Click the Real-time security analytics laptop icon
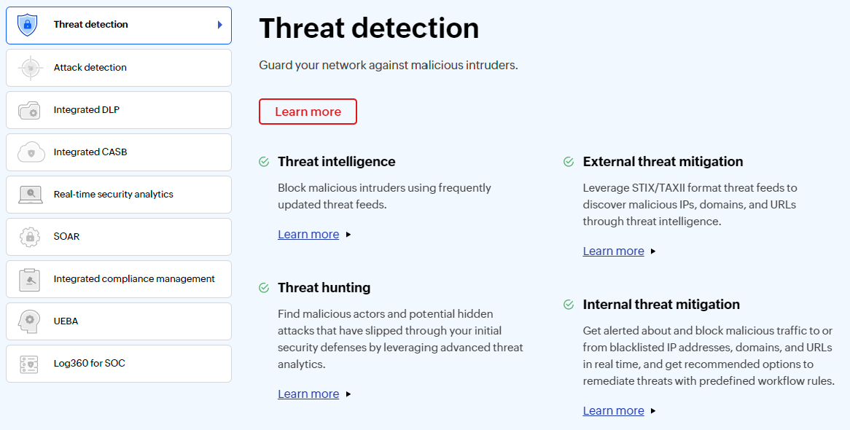The image size is (850, 430). click(30, 195)
